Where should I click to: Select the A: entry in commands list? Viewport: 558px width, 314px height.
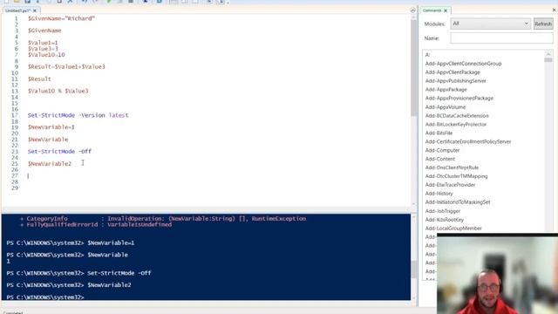(x=427, y=55)
